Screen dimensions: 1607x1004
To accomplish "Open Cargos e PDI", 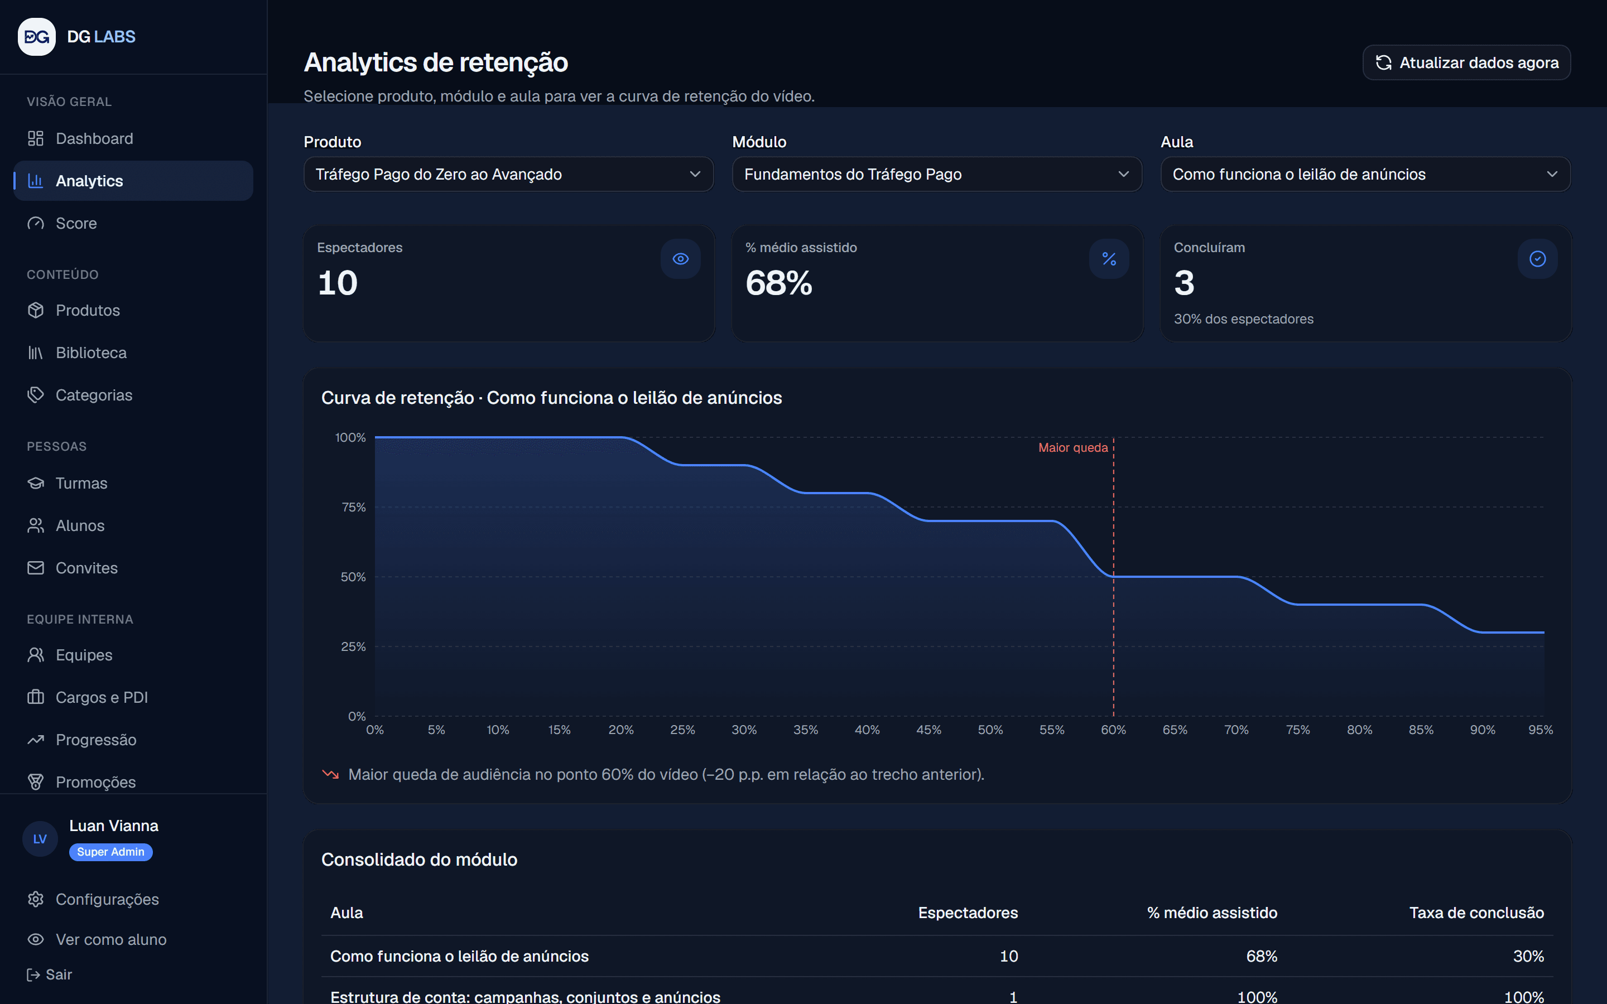I will pos(133,697).
